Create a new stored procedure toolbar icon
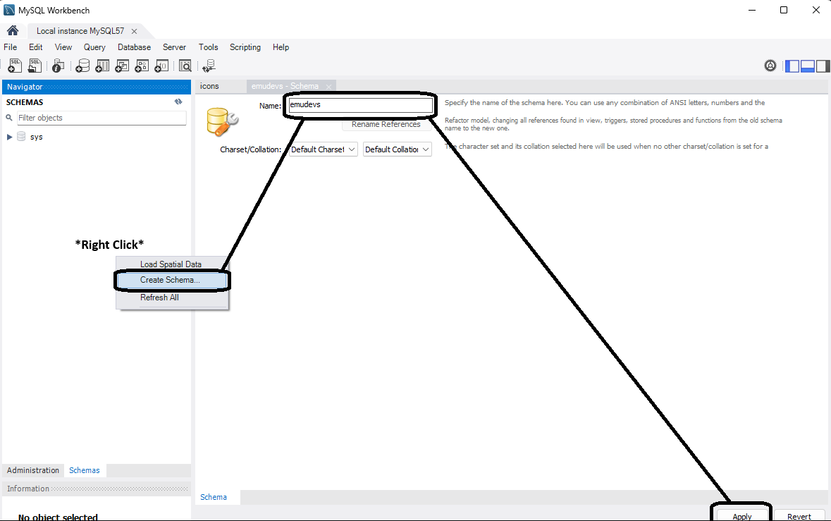Image resolution: width=831 pixels, height=521 pixels. pyautogui.click(x=142, y=66)
